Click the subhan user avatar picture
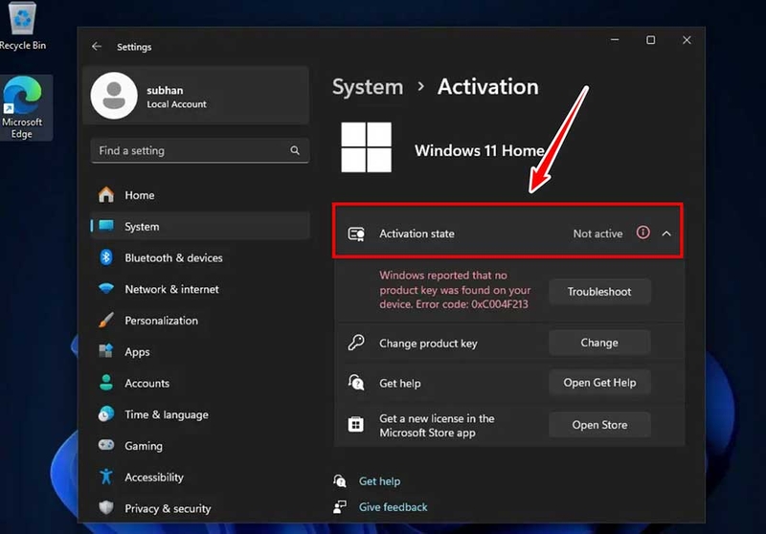The image size is (766, 534). pos(114,96)
